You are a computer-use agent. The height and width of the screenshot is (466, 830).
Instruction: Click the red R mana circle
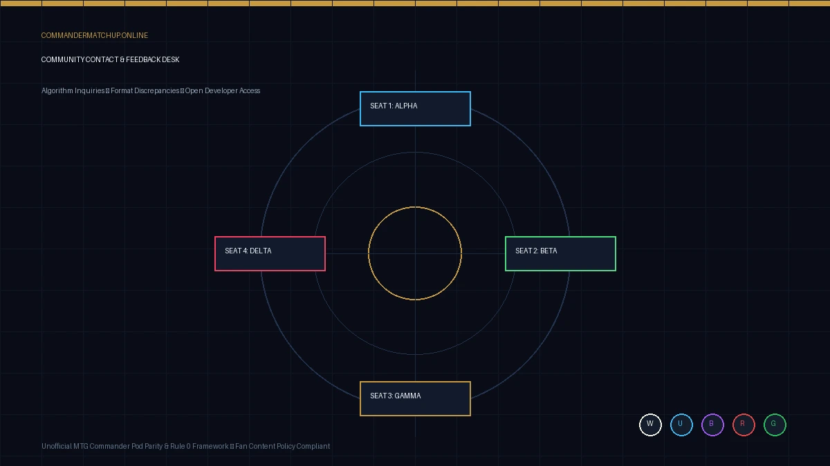pyautogui.click(x=744, y=425)
